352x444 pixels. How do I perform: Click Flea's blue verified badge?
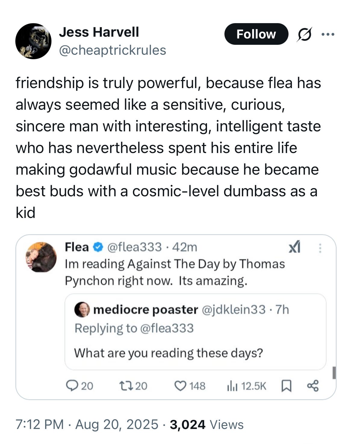tap(97, 247)
